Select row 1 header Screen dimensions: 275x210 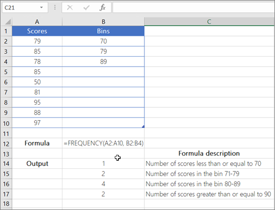click(6, 31)
